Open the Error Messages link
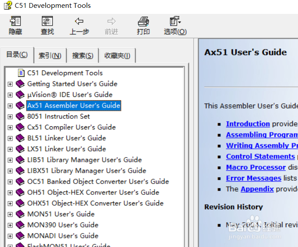The width and height of the screenshot is (298, 247). click(254, 178)
